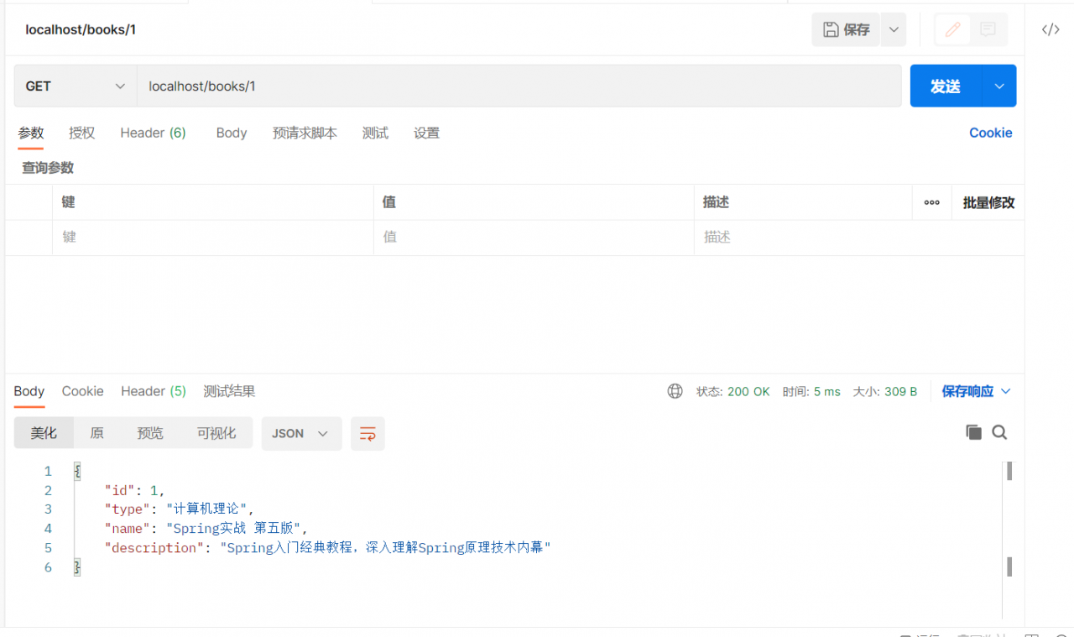Open the Header (6) request tab

pyautogui.click(x=153, y=133)
